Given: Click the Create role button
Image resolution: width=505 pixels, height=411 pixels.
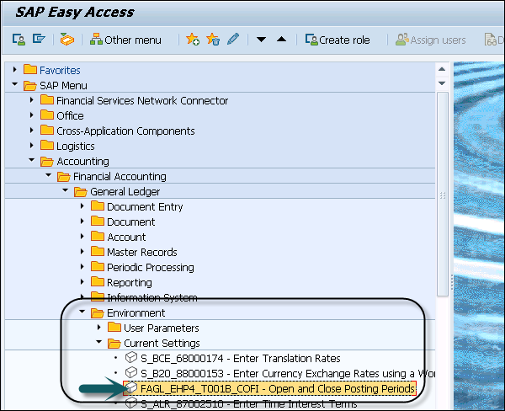Looking at the screenshot, I should [337, 40].
